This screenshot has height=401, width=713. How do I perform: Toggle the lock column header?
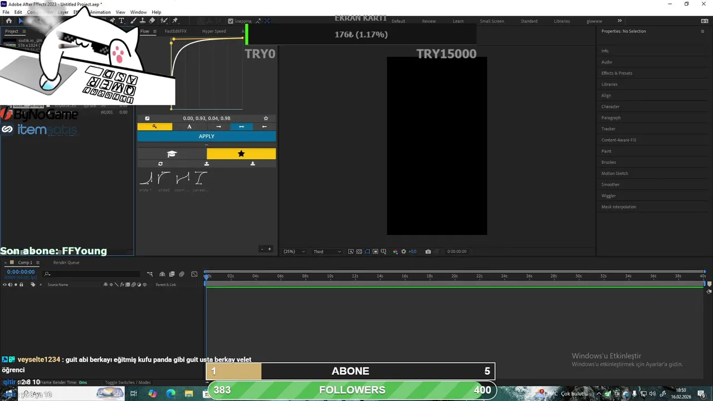[x=21, y=285]
